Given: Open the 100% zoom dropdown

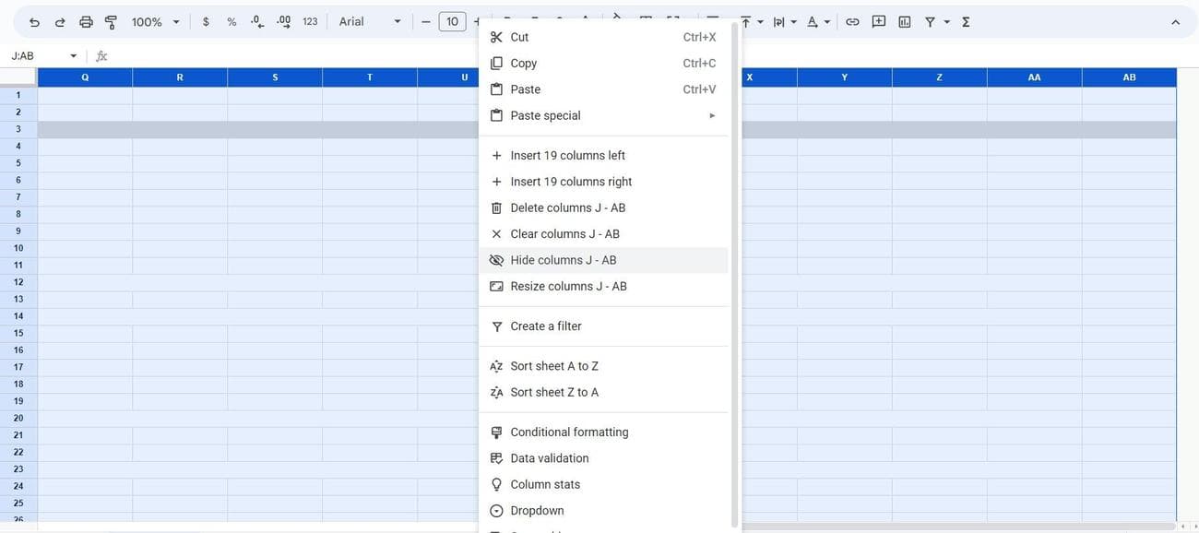Looking at the screenshot, I should pyautogui.click(x=155, y=21).
